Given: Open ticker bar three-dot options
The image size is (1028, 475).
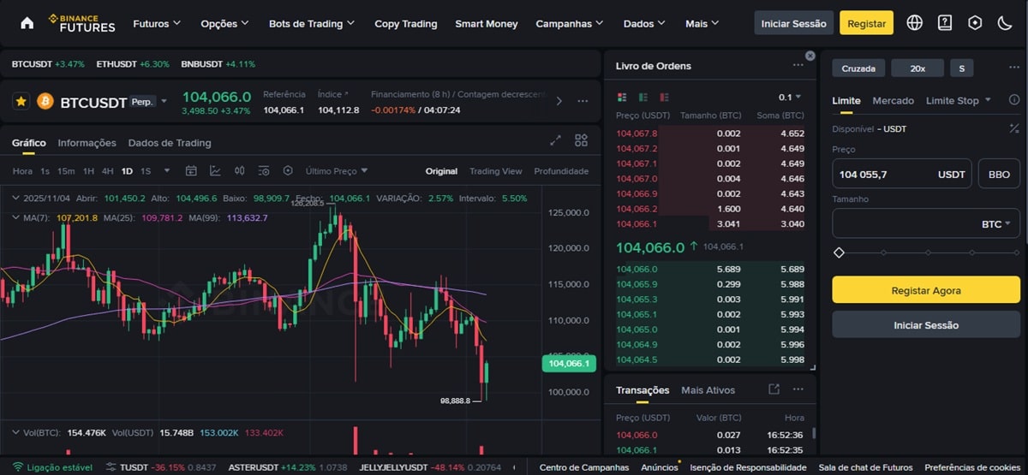Looking at the screenshot, I should (583, 101).
